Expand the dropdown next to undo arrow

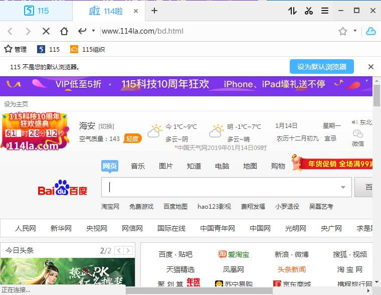(x=93, y=31)
